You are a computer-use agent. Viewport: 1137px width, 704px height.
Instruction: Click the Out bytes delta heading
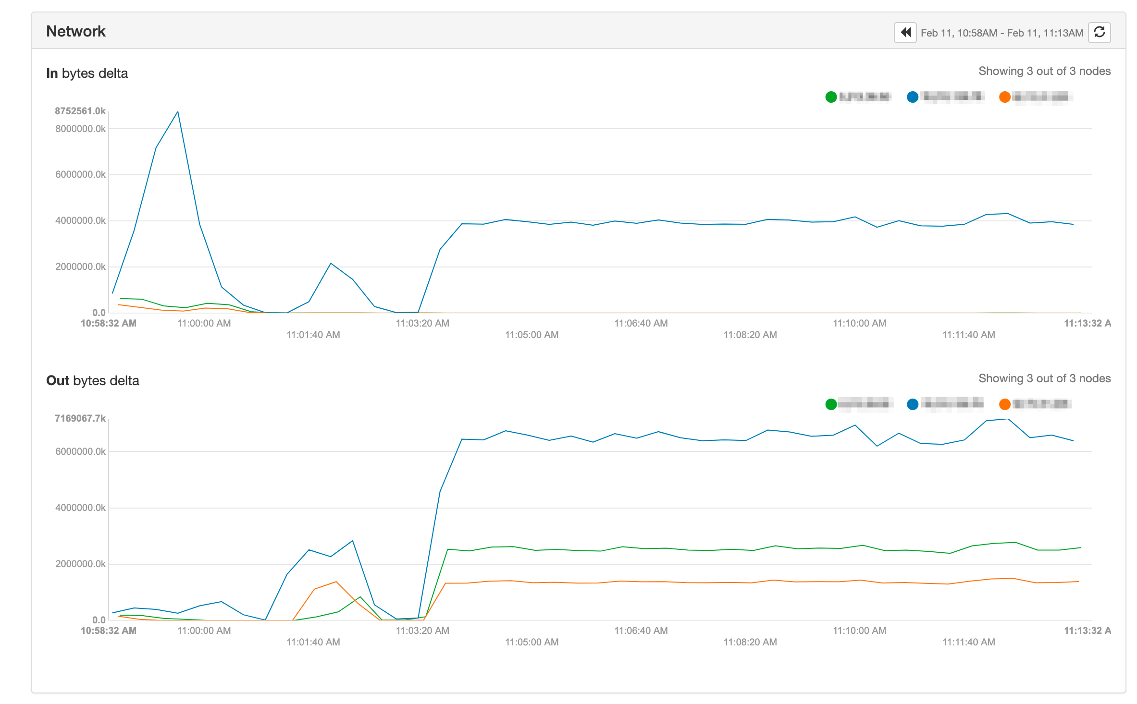pos(93,381)
